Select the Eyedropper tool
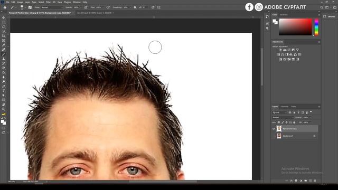Image resolution: width=338 pixels, height=190 pixels. click(4, 45)
